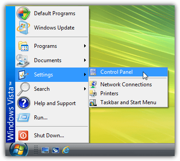
Task: Open Taskbar and Start Menu settings
Action: [129, 102]
